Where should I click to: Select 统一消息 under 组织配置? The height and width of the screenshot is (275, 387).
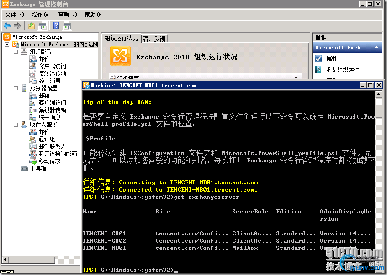(x=49, y=81)
